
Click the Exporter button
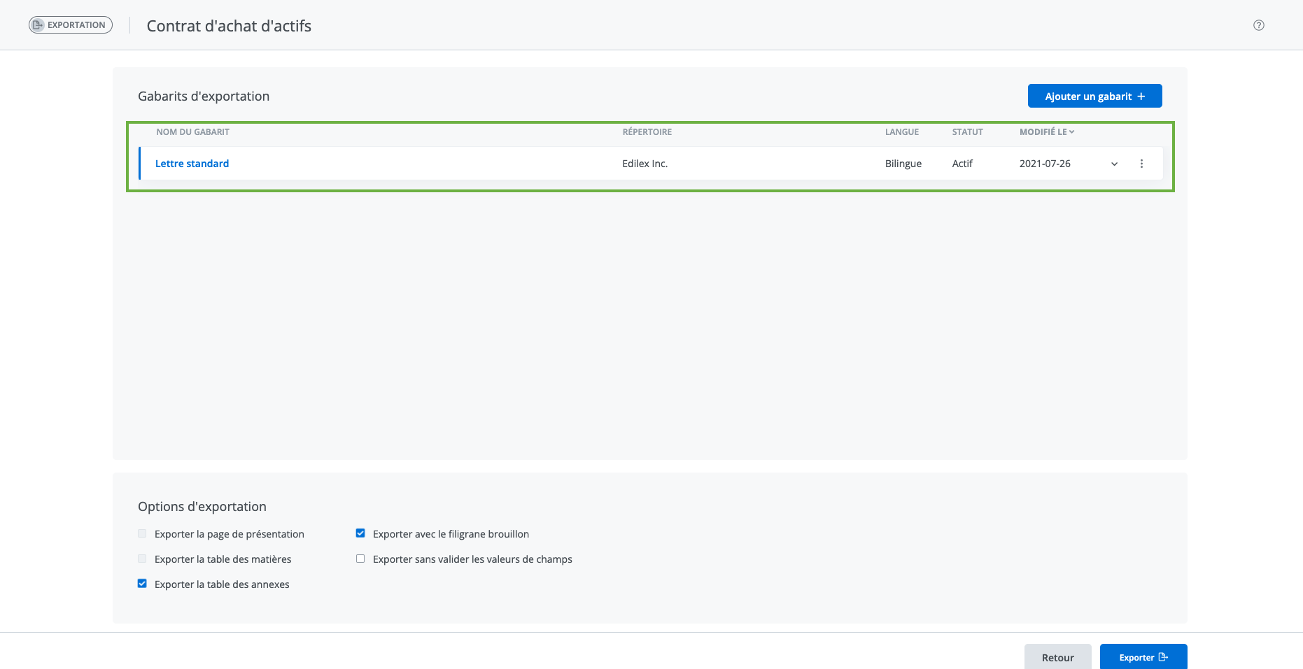(1143, 657)
